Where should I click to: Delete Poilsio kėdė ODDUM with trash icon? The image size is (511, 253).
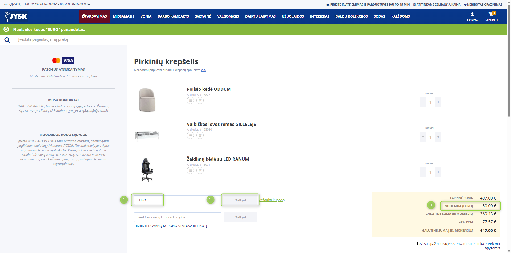coord(200,101)
